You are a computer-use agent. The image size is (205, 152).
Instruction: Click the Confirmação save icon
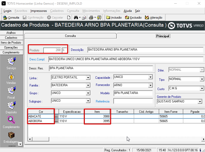tap(24, 18)
